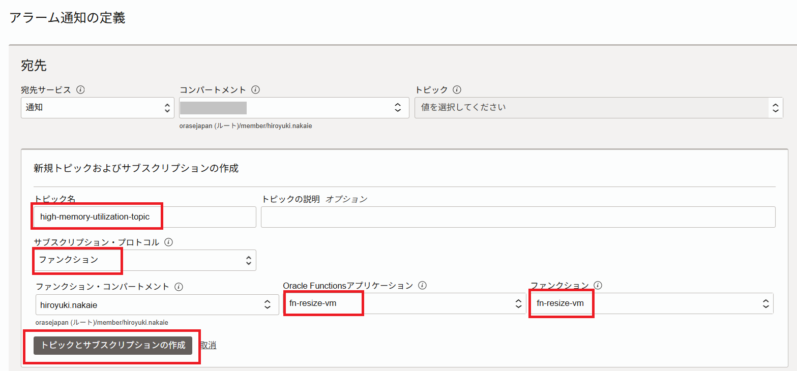Click the arrows on トピック selector
This screenshot has width=797, height=371.
(775, 108)
